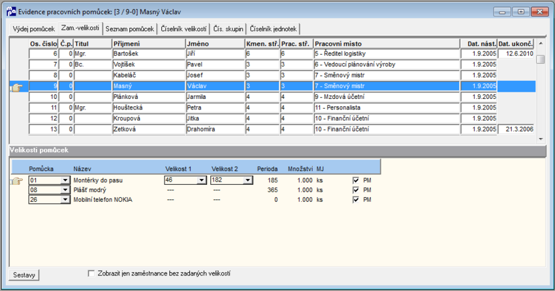Click the 5 - Ředitel logistiky cell
The height and width of the screenshot is (291, 555).
[387, 53]
